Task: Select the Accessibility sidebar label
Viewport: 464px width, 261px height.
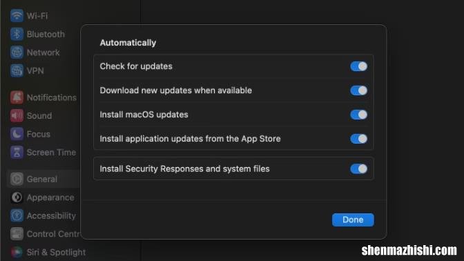Action: pos(51,215)
